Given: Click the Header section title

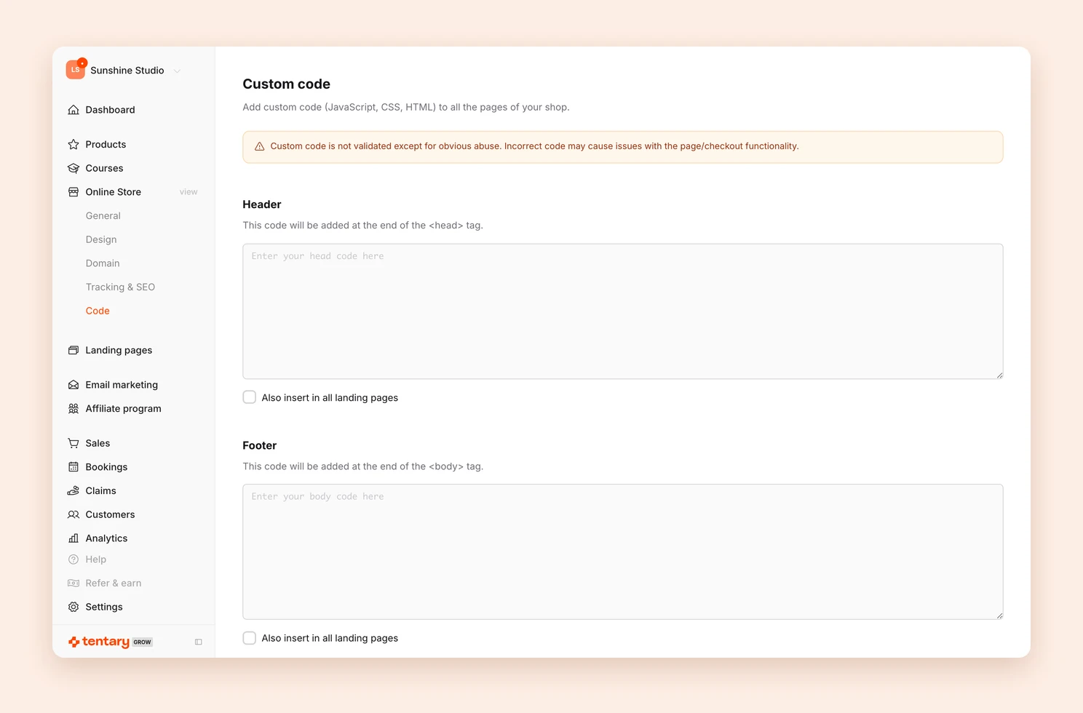Looking at the screenshot, I should pyautogui.click(x=262, y=204).
